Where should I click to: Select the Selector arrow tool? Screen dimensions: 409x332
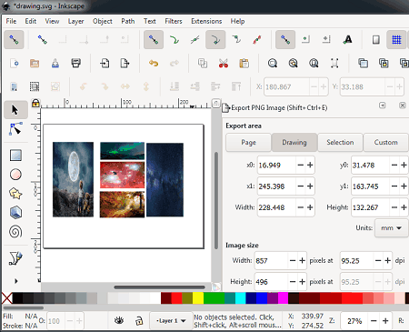[15, 110]
